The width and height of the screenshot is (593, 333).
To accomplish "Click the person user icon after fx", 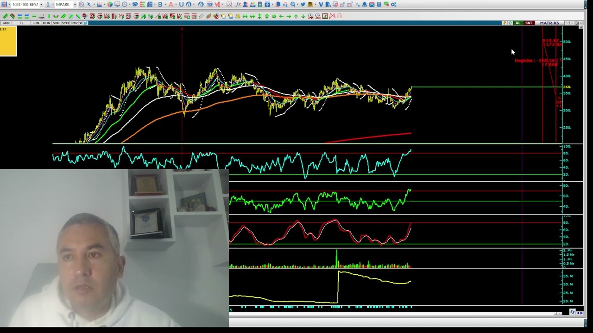I will (x=246, y=5).
